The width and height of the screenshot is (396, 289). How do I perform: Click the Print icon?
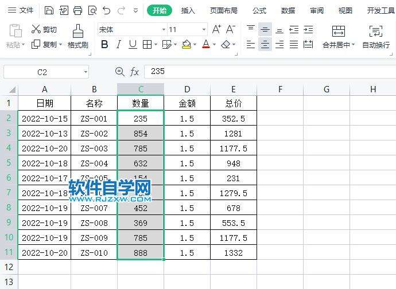[78, 10]
